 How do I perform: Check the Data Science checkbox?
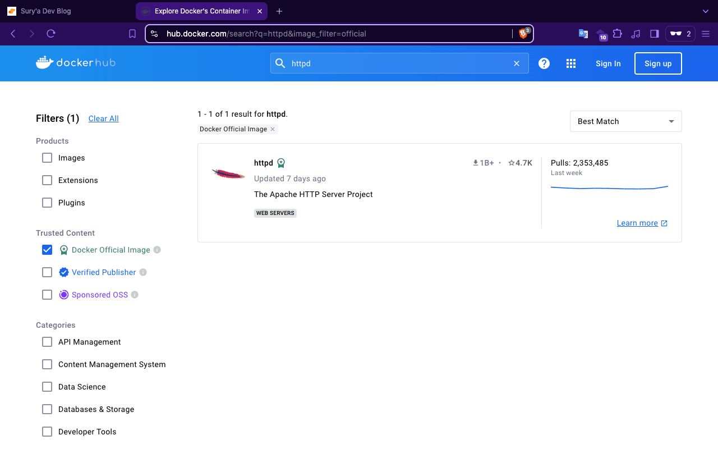click(47, 387)
